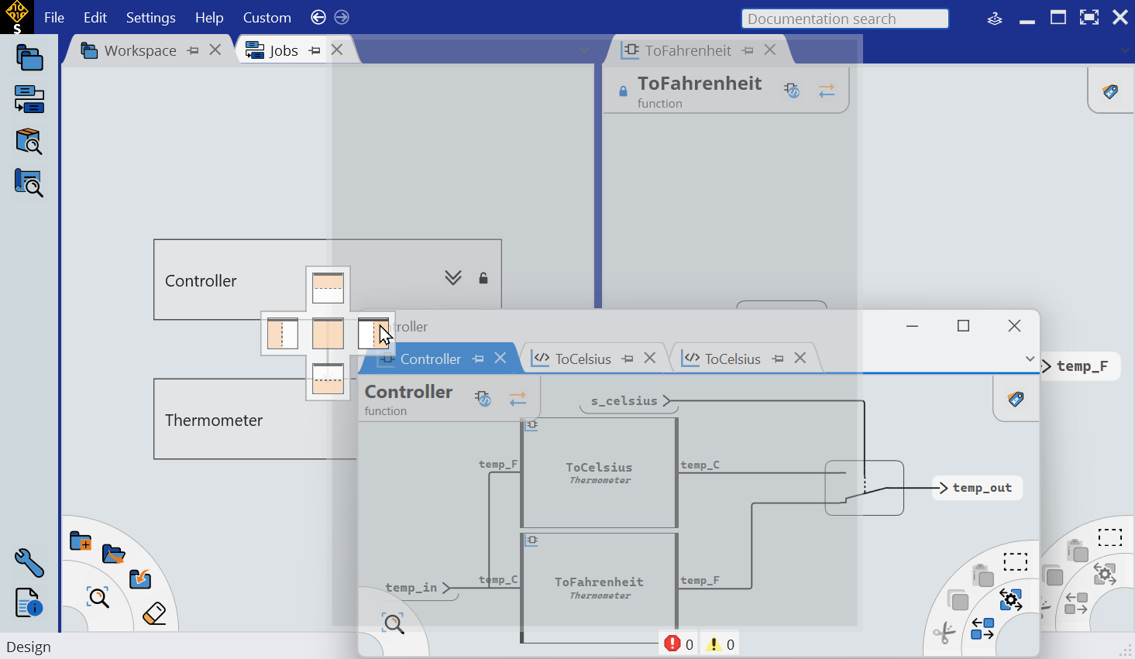
Task: Switch to the ToFahrenheit tab
Action: point(687,50)
